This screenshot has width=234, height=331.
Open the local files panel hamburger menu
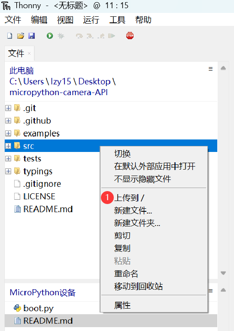point(210,69)
